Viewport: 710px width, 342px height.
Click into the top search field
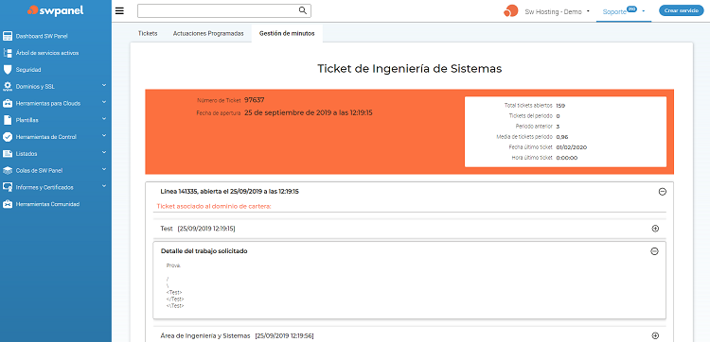click(x=224, y=10)
